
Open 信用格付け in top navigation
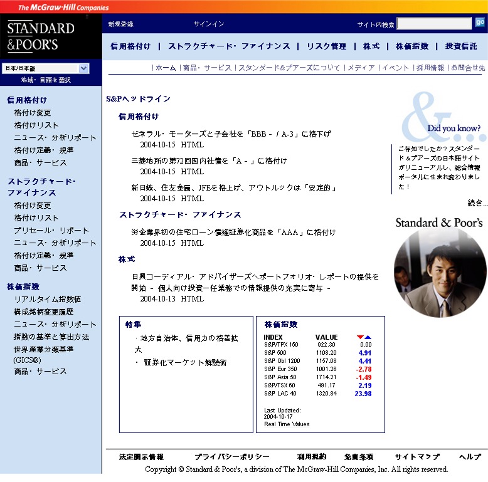coord(130,46)
